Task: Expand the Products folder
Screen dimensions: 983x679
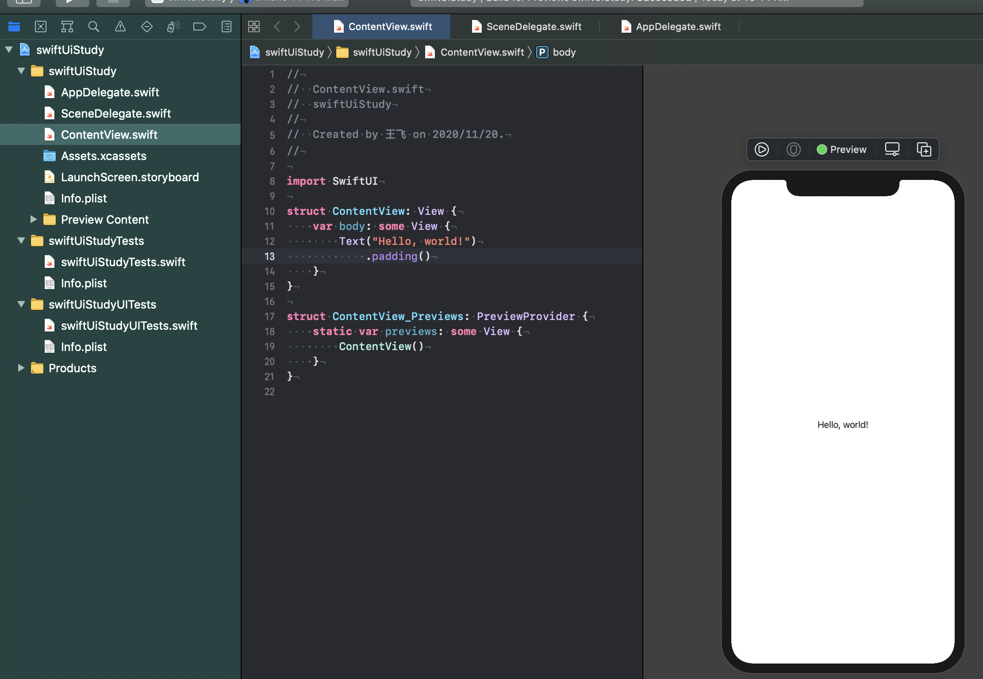Action: (x=21, y=368)
